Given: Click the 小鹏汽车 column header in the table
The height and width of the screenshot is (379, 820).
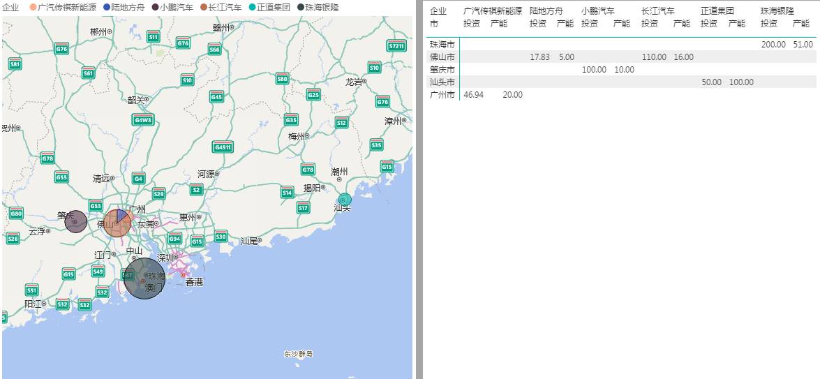Looking at the screenshot, I should coord(598,11).
